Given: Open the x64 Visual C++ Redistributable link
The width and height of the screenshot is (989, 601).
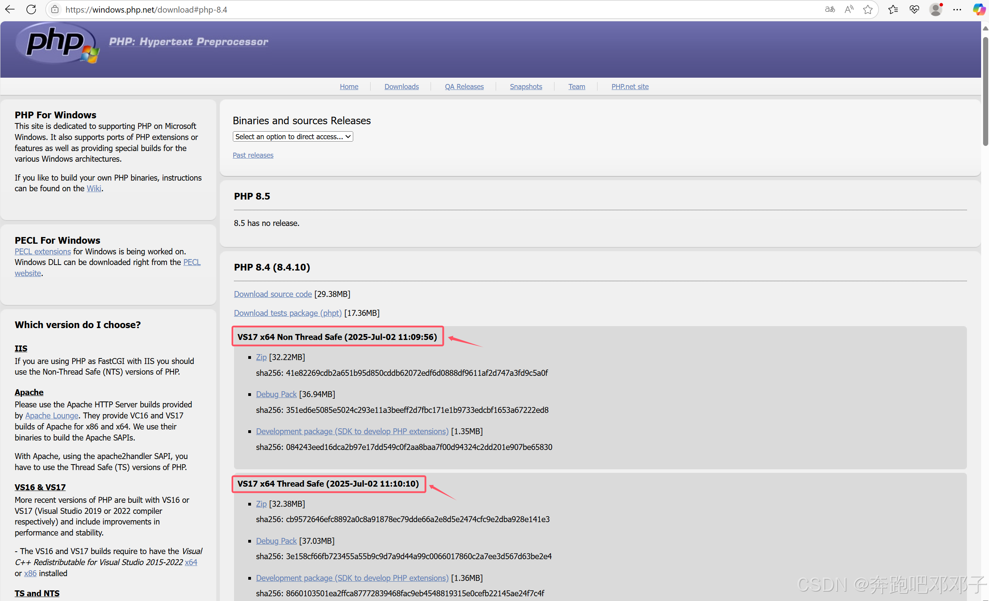Looking at the screenshot, I should coord(191,562).
